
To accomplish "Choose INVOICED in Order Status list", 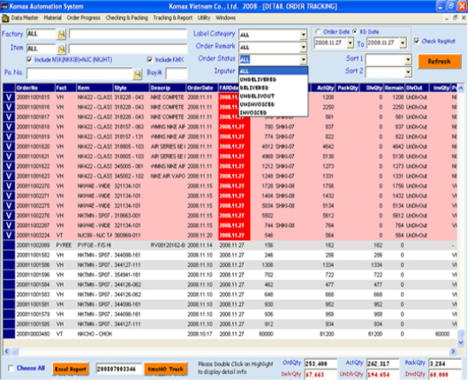I will (x=273, y=112).
